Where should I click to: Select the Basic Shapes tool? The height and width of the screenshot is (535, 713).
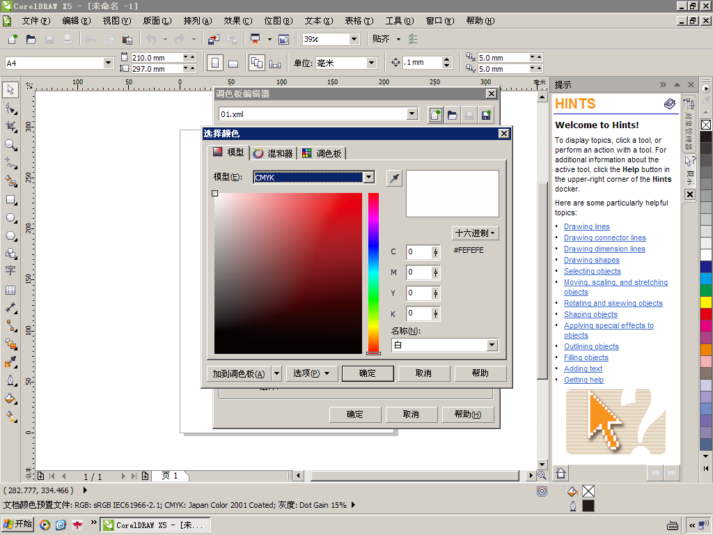(x=10, y=254)
